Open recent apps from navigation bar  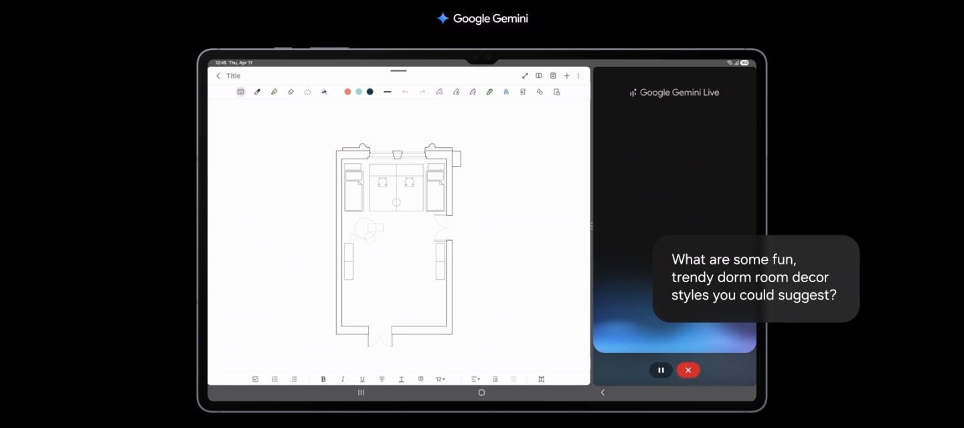361,393
